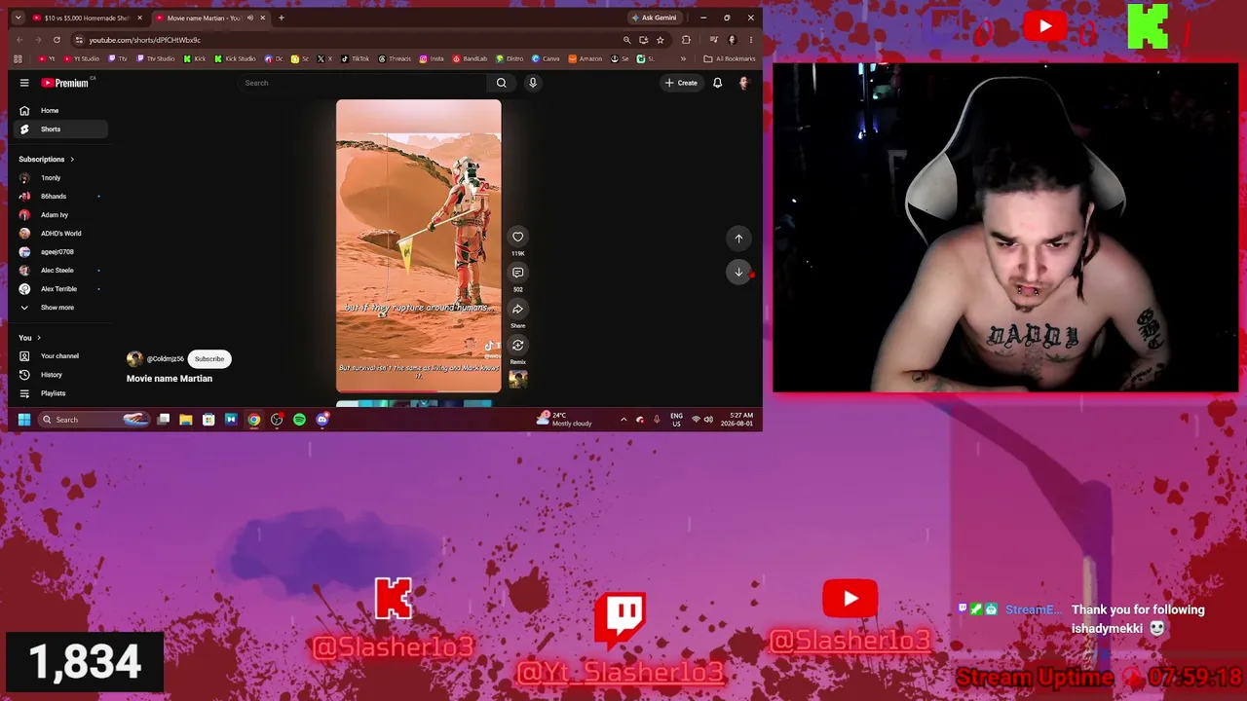Open the Alex Terrible subscription channel
The image size is (1247, 701).
coord(60,289)
